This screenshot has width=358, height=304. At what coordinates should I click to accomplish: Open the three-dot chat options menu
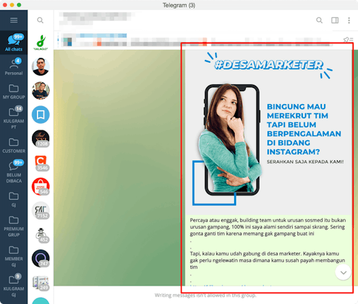[348, 20]
